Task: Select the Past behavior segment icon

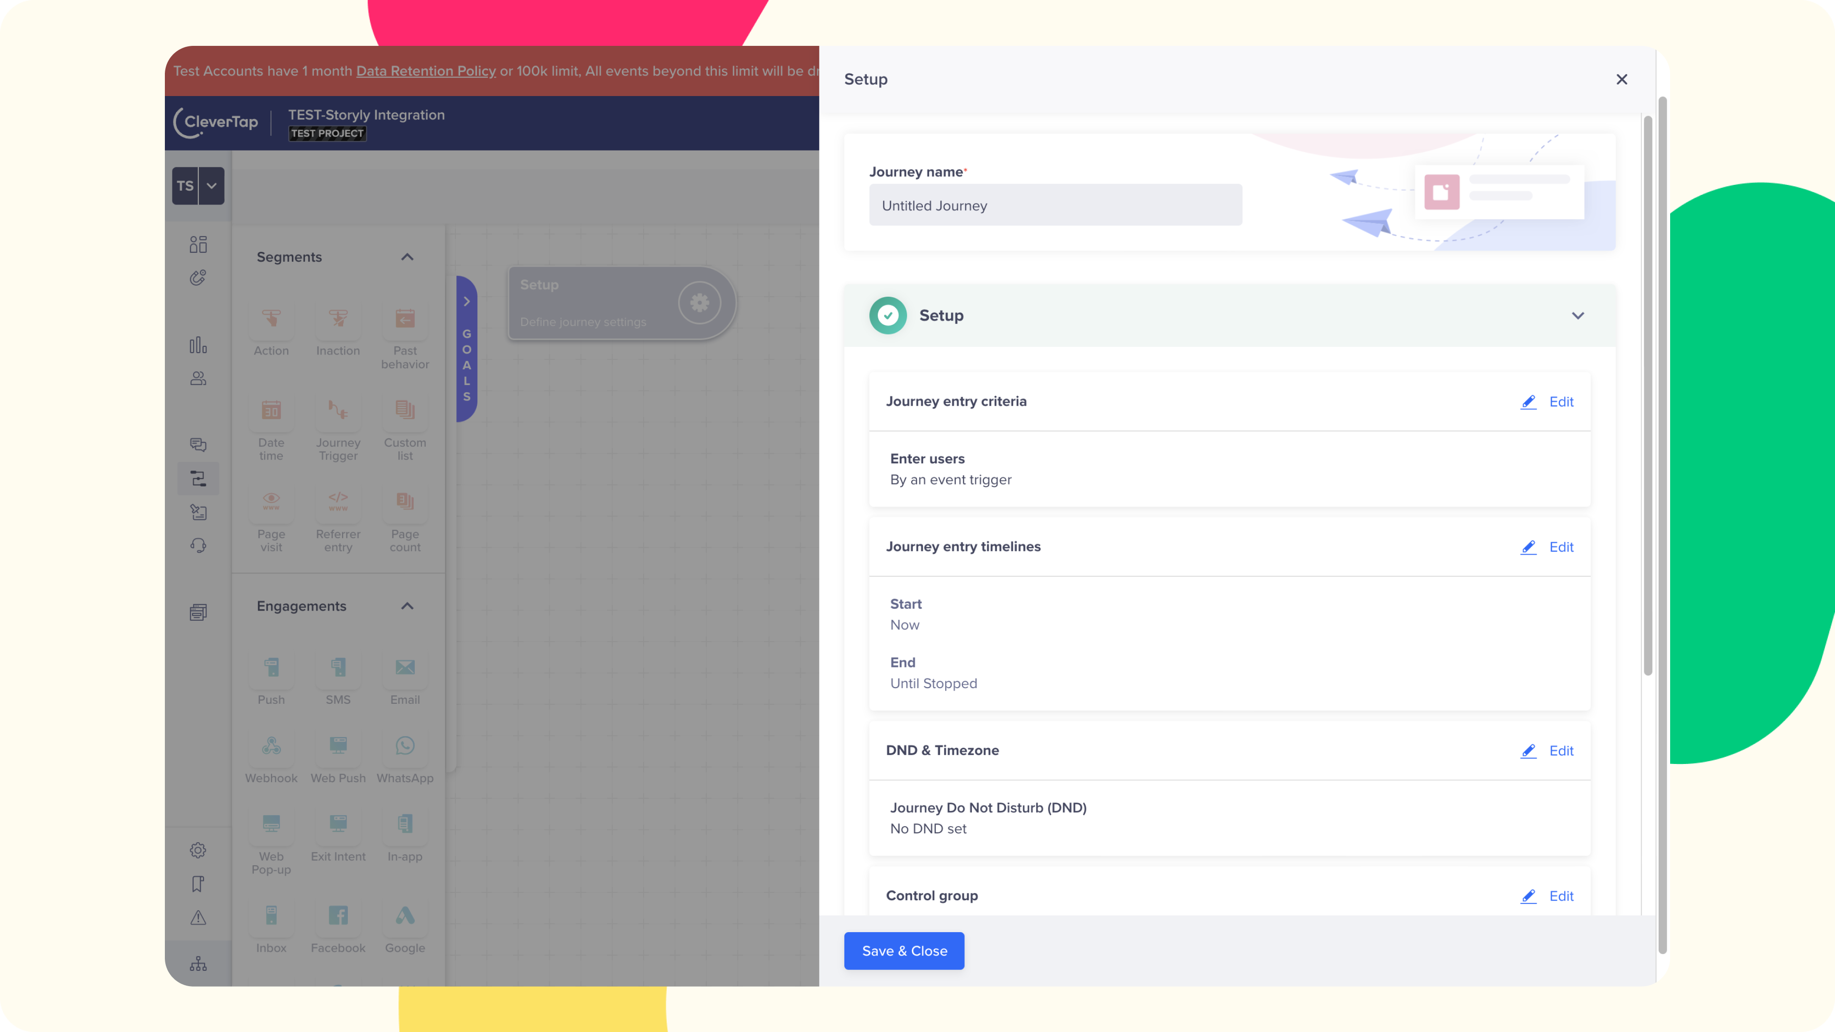Action: (405, 318)
